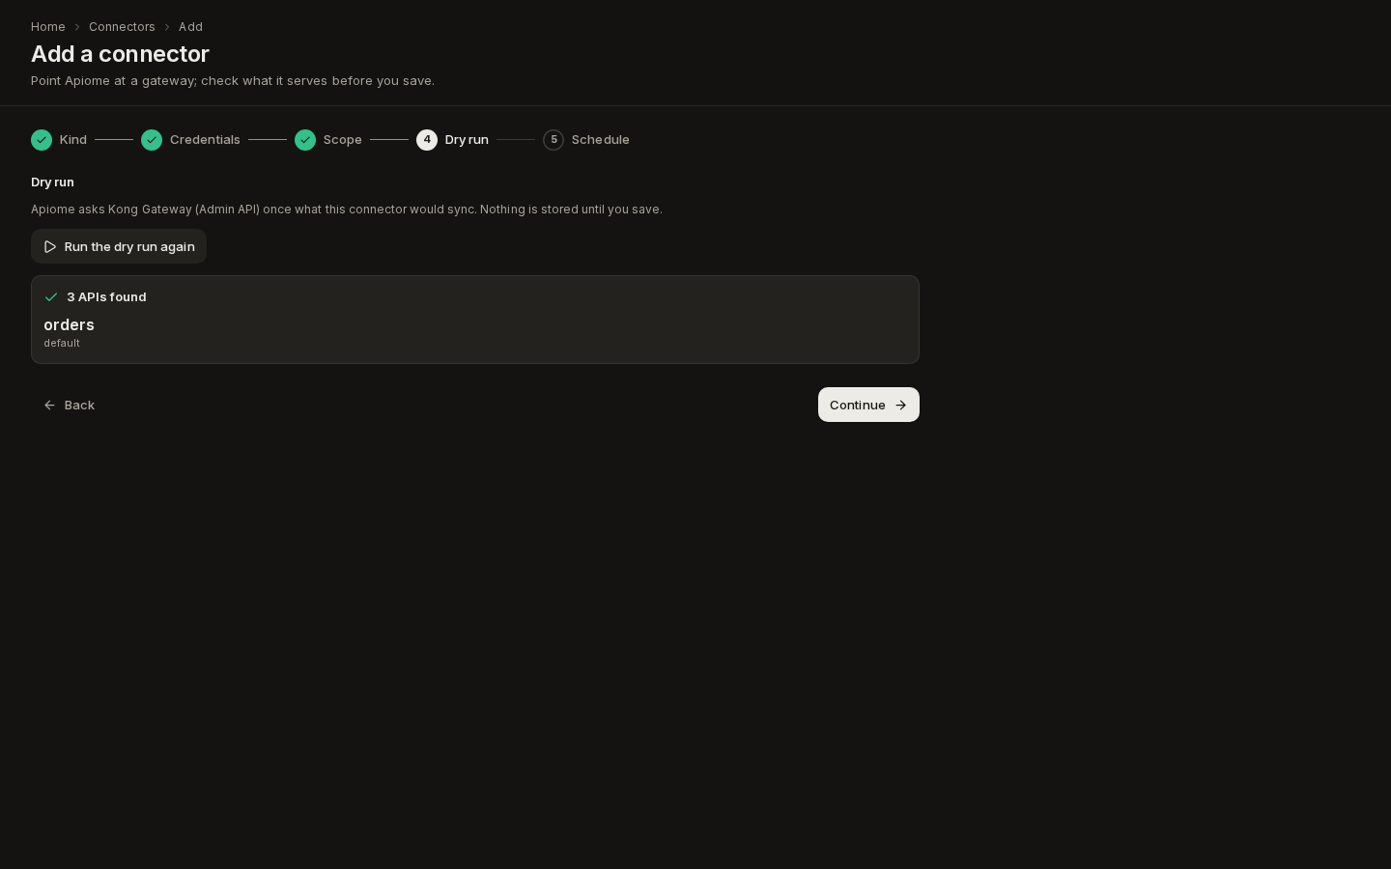Image resolution: width=1391 pixels, height=869 pixels.
Task: Click the Add breadcrumb item
Action: pyautogui.click(x=190, y=27)
